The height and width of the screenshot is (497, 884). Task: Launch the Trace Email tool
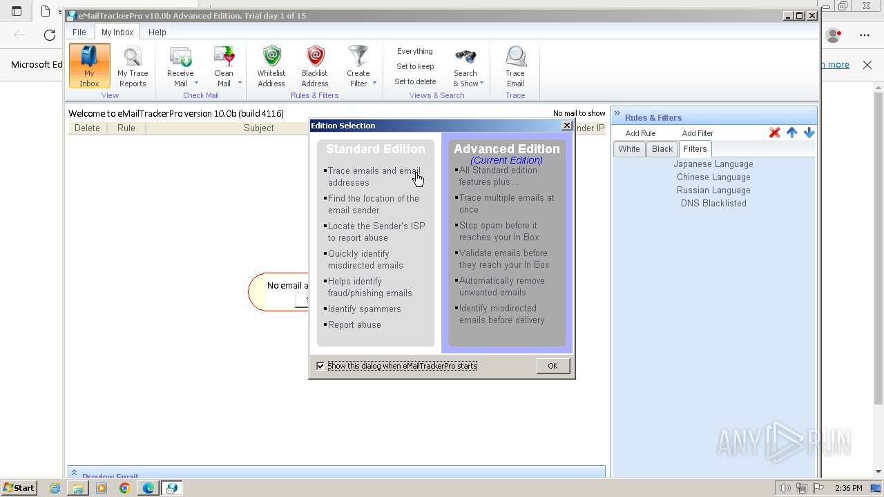[x=515, y=66]
